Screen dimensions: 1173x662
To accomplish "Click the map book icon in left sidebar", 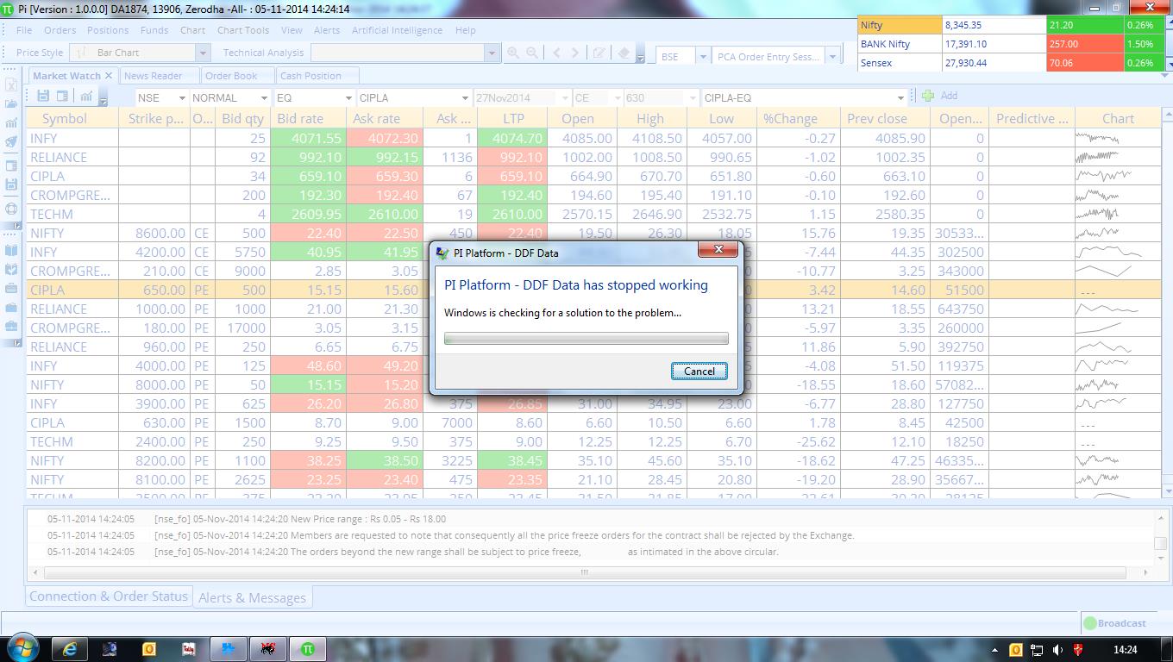I will pyautogui.click(x=11, y=269).
